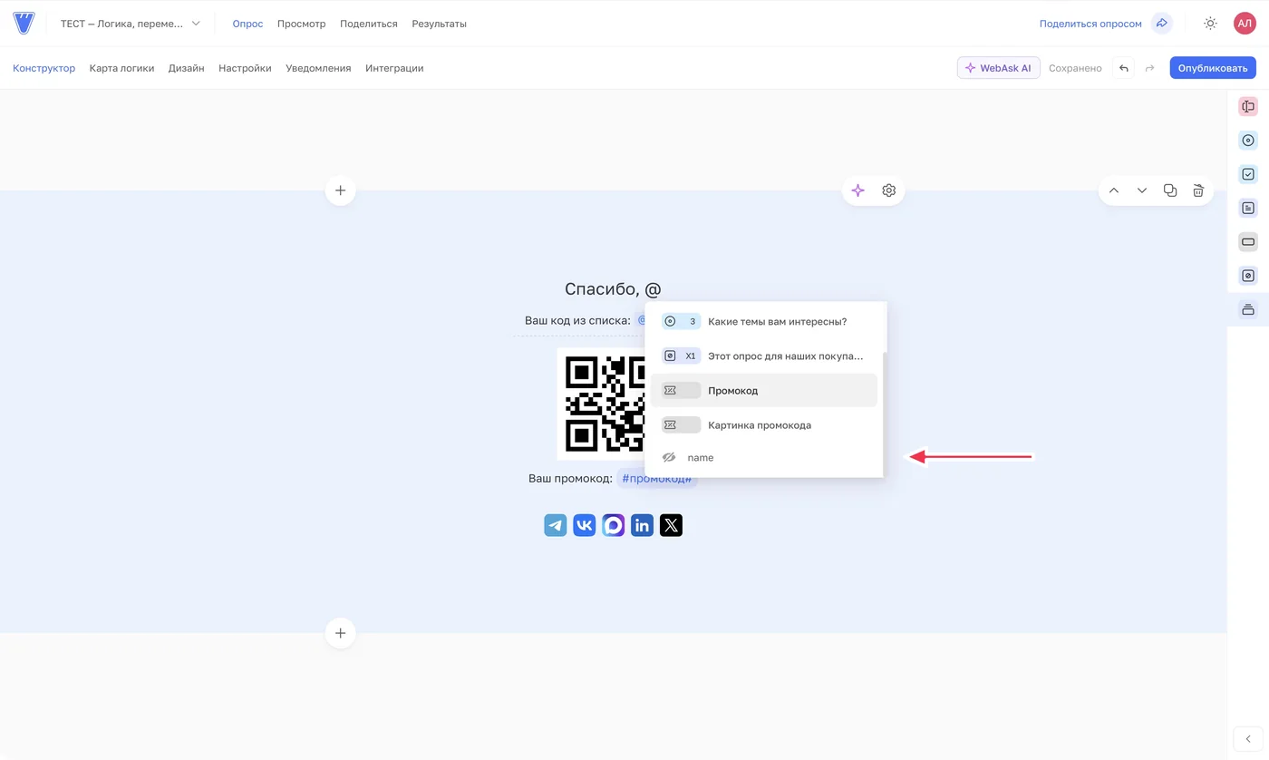Switch to the Опрос tab
The height and width of the screenshot is (760, 1269).
(247, 24)
